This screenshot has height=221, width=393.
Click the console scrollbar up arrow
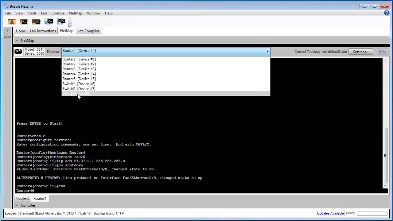point(385,61)
